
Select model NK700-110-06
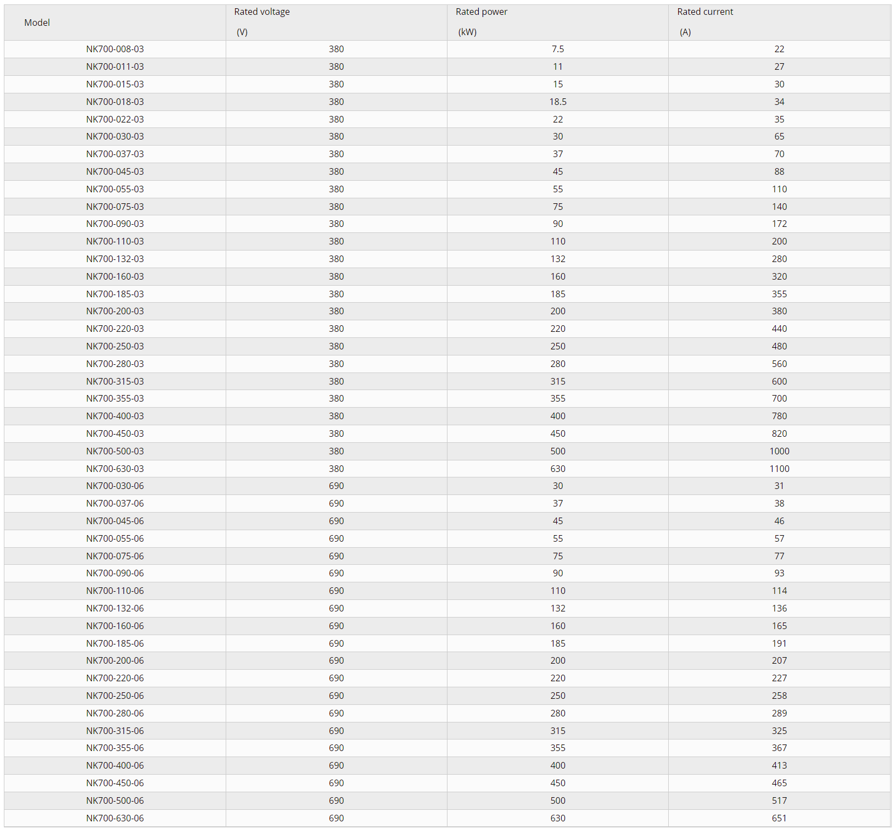[x=115, y=591]
